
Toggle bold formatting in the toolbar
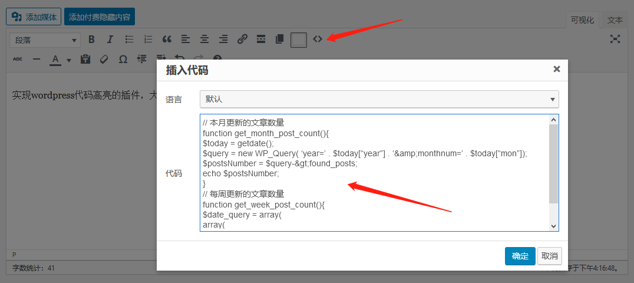[91, 40]
